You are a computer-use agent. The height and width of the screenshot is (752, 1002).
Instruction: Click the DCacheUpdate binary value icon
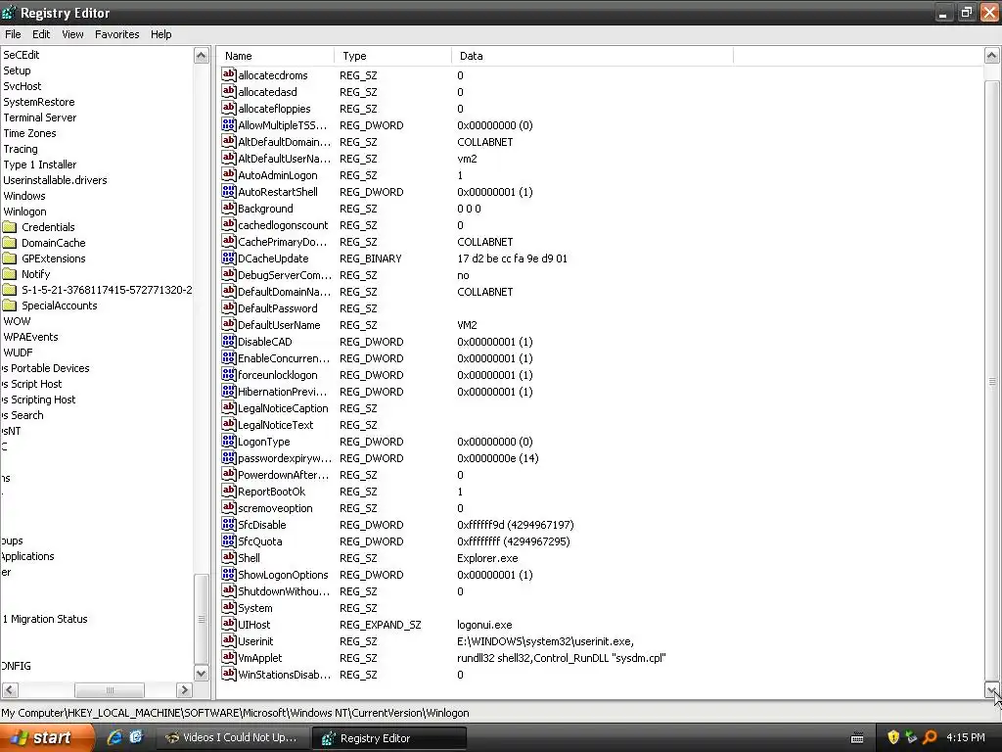click(x=229, y=258)
